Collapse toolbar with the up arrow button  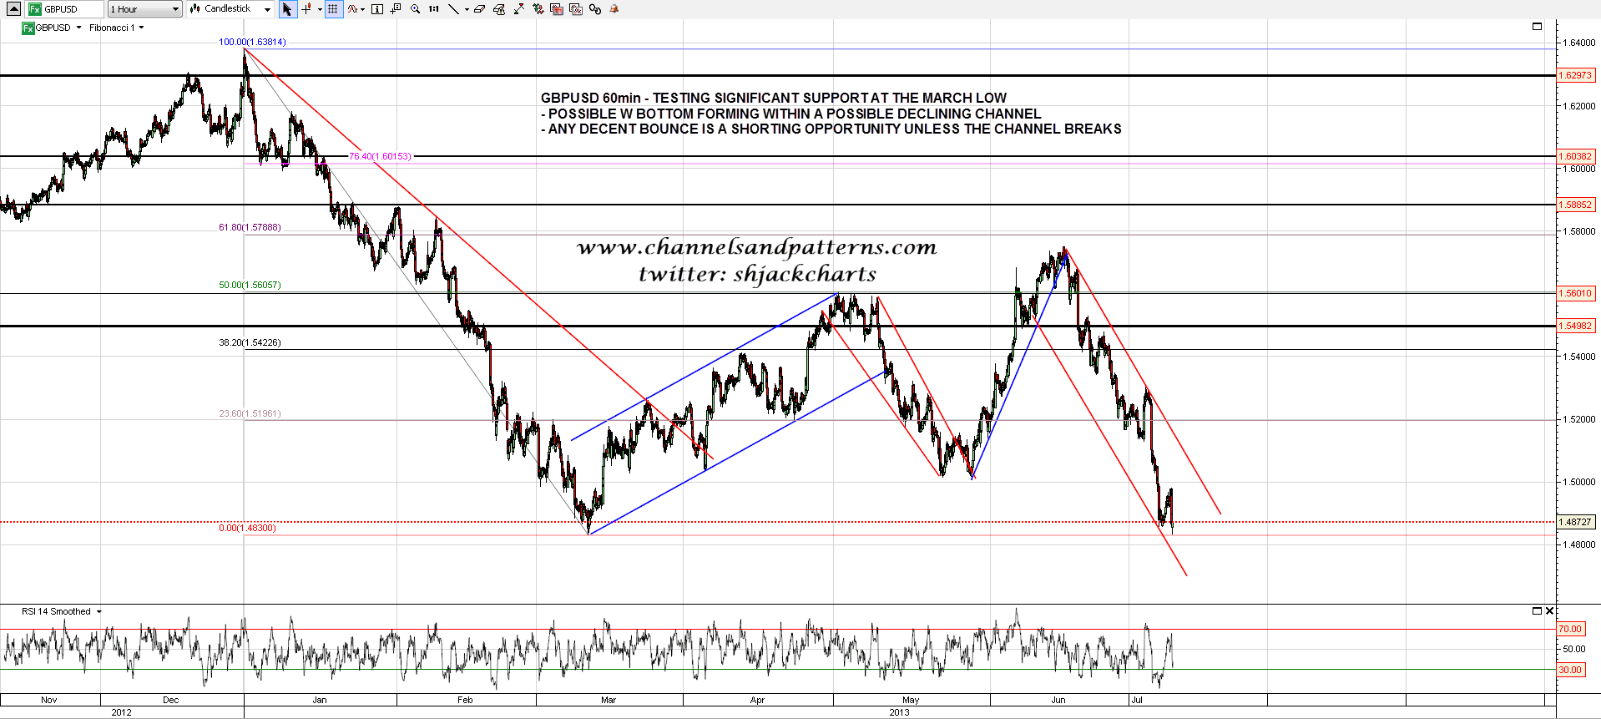click(13, 9)
